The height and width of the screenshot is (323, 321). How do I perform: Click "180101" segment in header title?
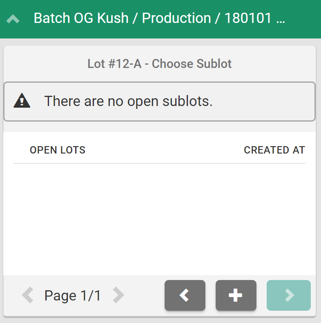247,18
